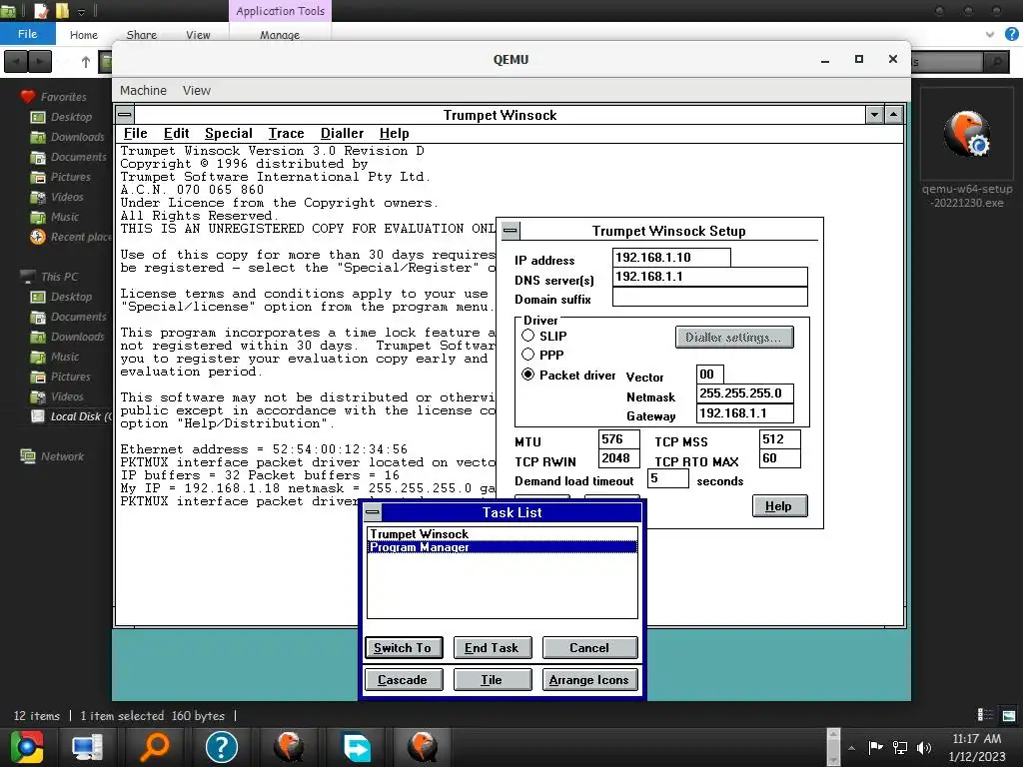Screen dimensions: 1023x767
Task: Select Trumpet Winsock in Task List
Action: pyautogui.click(x=502, y=534)
